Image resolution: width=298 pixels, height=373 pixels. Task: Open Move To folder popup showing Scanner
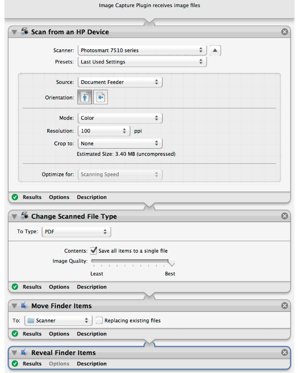pos(59,320)
